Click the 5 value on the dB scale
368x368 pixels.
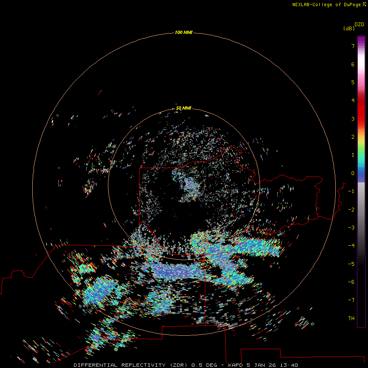(353, 82)
